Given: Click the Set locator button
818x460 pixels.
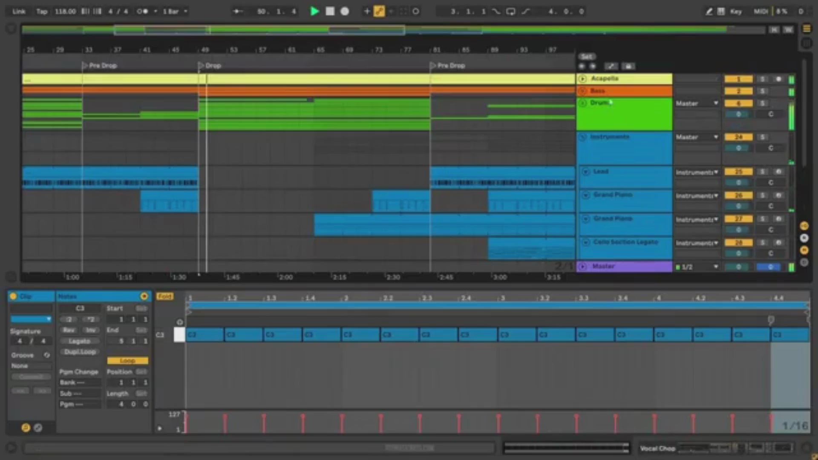Looking at the screenshot, I should 587,57.
